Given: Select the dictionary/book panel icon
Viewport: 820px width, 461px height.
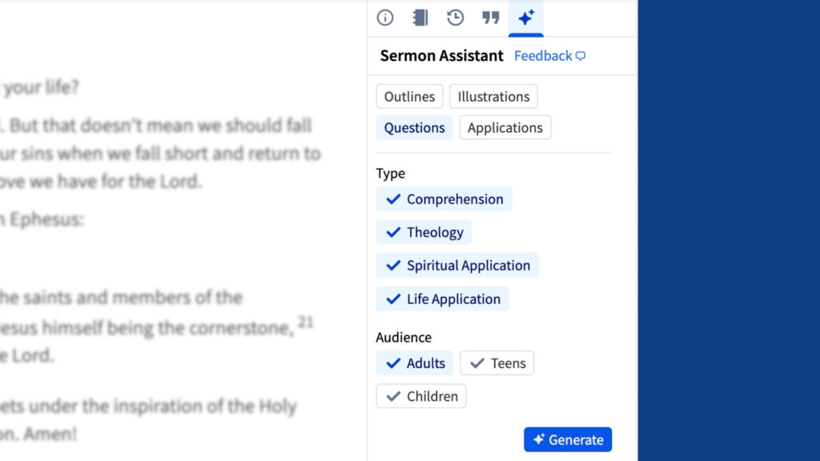Looking at the screenshot, I should [x=420, y=18].
